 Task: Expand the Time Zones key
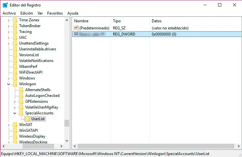point(9,20)
